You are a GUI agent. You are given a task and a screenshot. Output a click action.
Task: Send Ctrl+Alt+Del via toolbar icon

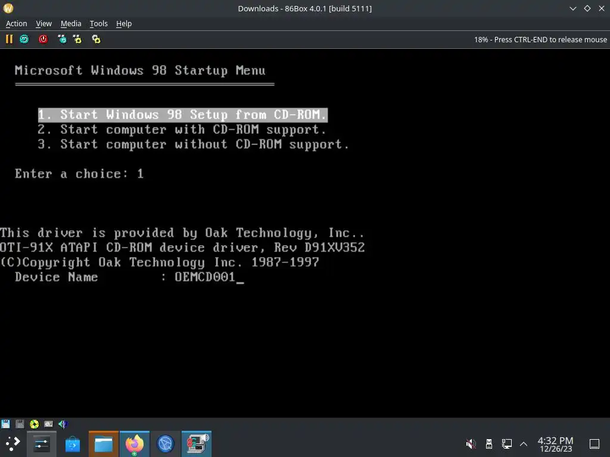pos(62,39)
